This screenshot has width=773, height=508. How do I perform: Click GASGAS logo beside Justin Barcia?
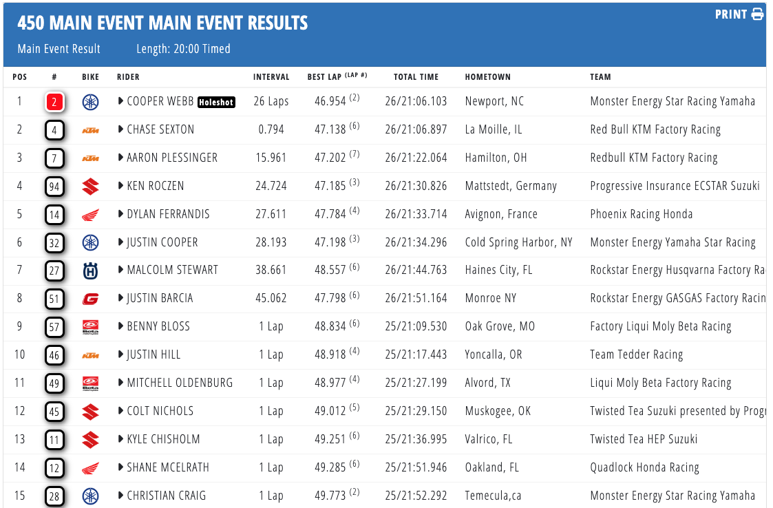90,299
